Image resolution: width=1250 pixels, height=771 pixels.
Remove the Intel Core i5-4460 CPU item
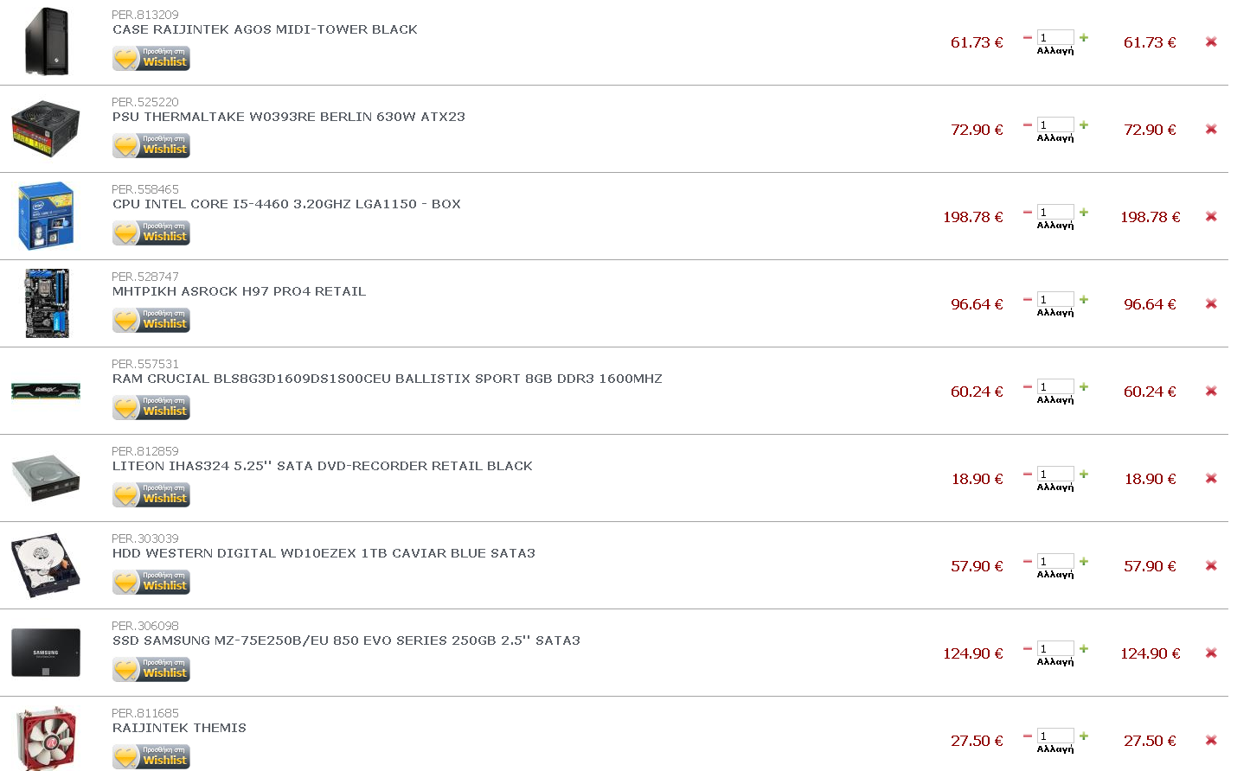coord(1211,217)
